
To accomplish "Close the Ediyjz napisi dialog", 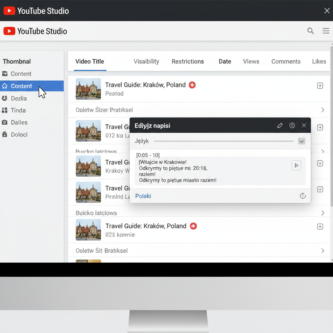I will coord(304,126).
